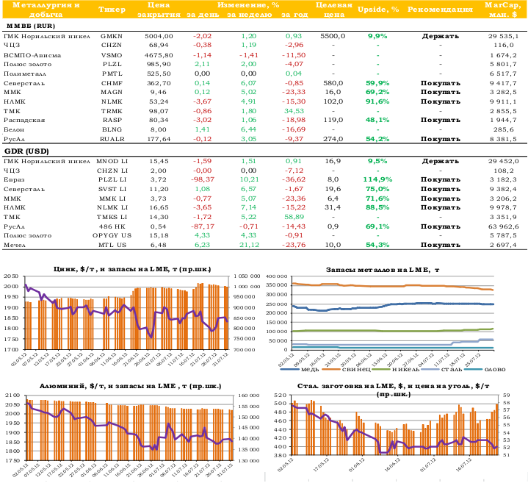Select the TMKS LI ticker cell
This screenshot has height=483, width=528.
click(112, 217)
